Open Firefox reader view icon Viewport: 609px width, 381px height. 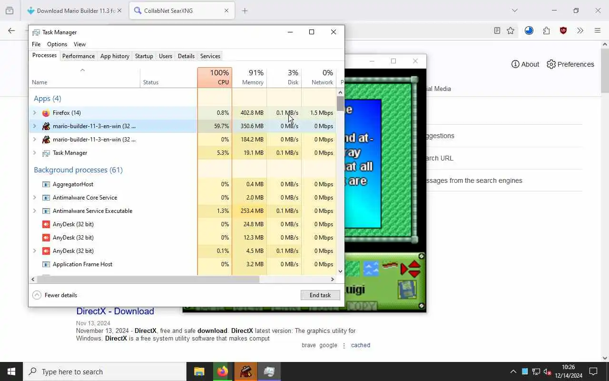click(x=497, y=30)
